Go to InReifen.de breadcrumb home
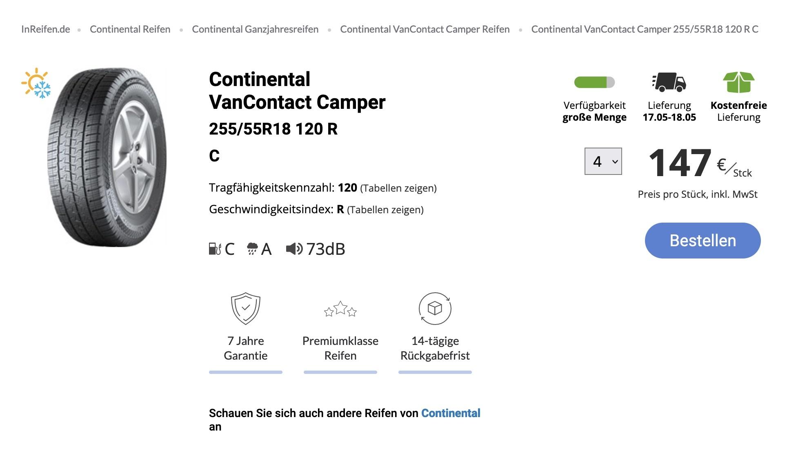Screen dimensions: 796x455 click(x=46, y=29)
